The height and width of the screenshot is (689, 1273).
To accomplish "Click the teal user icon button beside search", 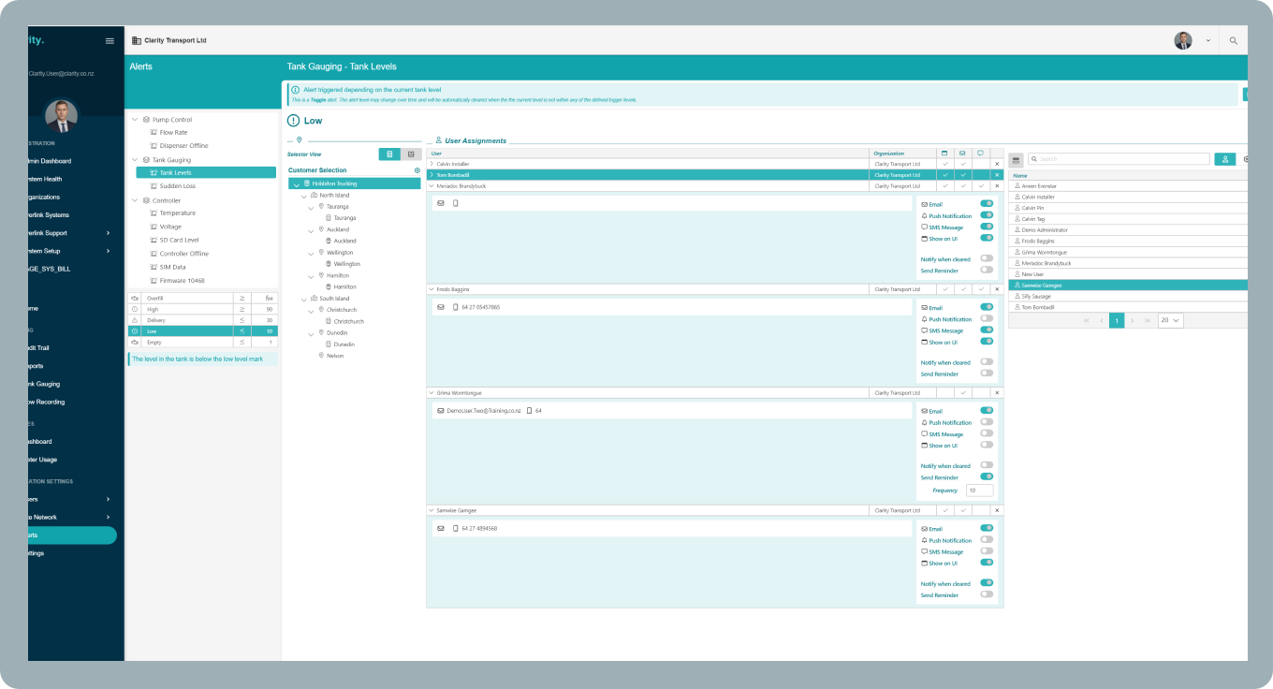I will click(1224, 159).
